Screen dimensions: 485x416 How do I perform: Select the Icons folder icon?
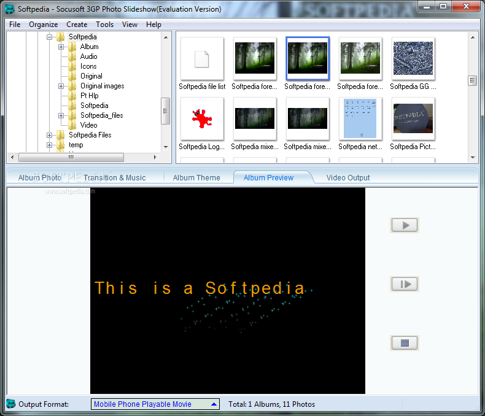pos(72,66)
